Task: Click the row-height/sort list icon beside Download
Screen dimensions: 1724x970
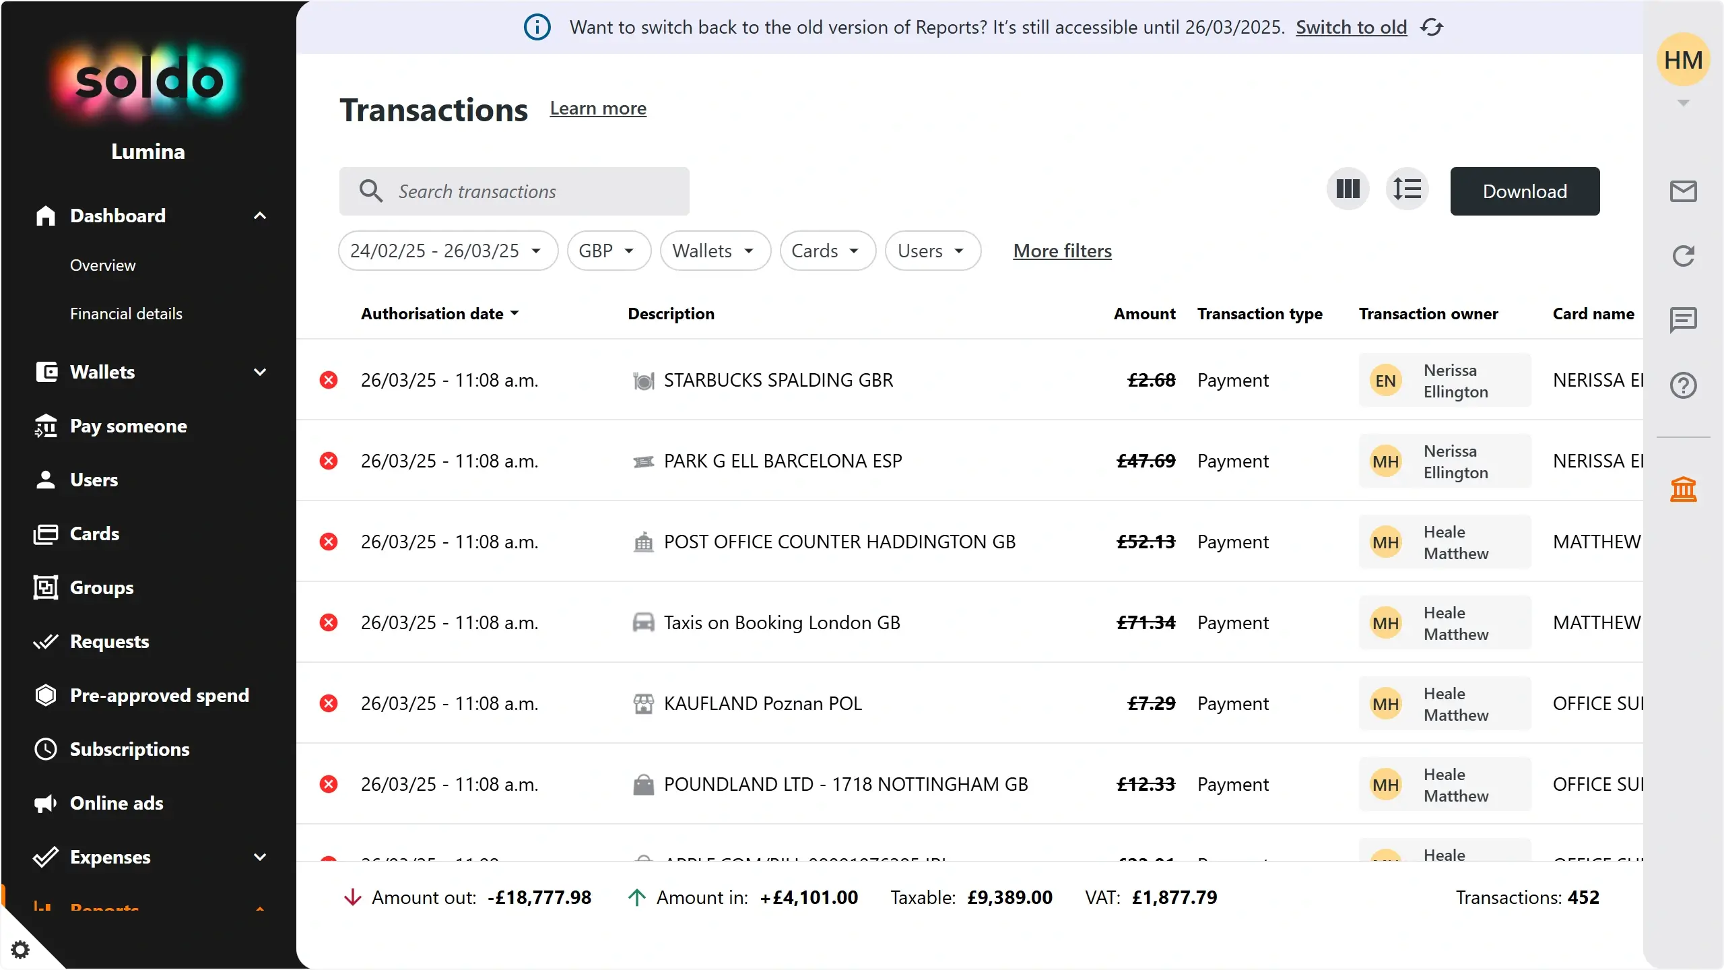Action: click(x=1407, y=189)
